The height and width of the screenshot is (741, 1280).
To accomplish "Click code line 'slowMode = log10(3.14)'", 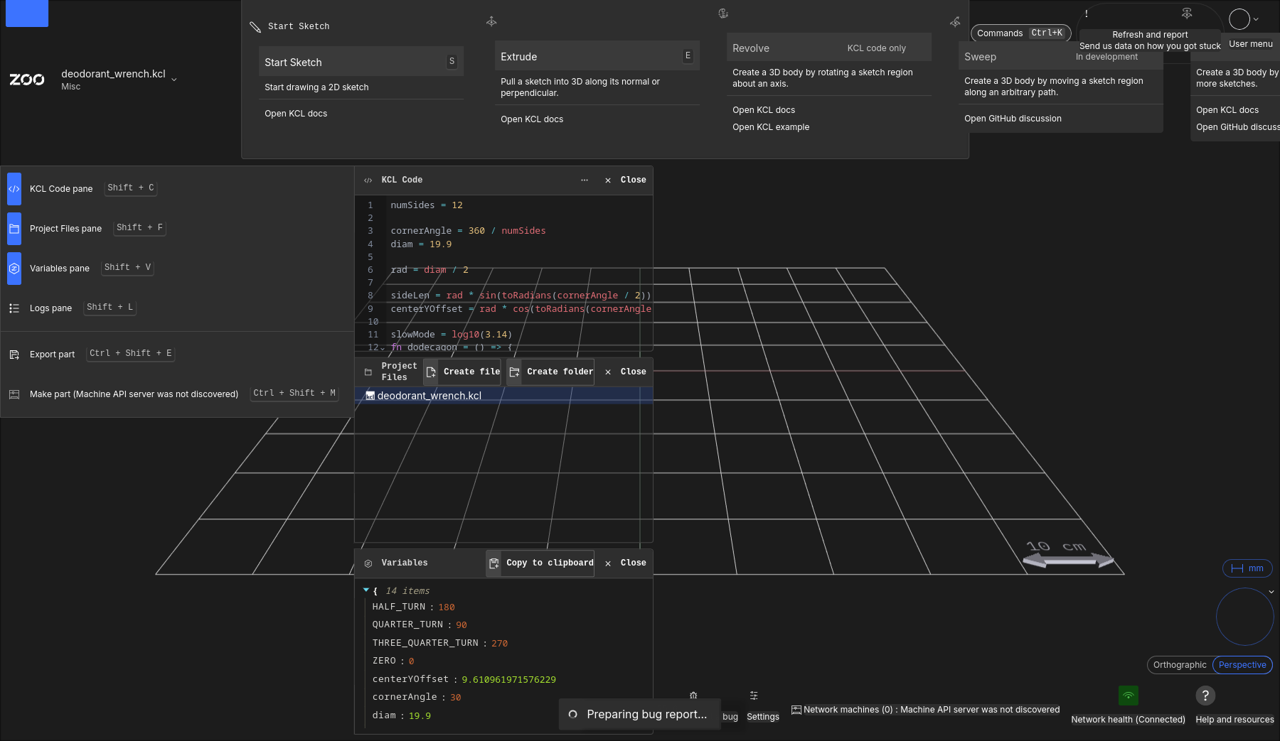I will 451,335.
